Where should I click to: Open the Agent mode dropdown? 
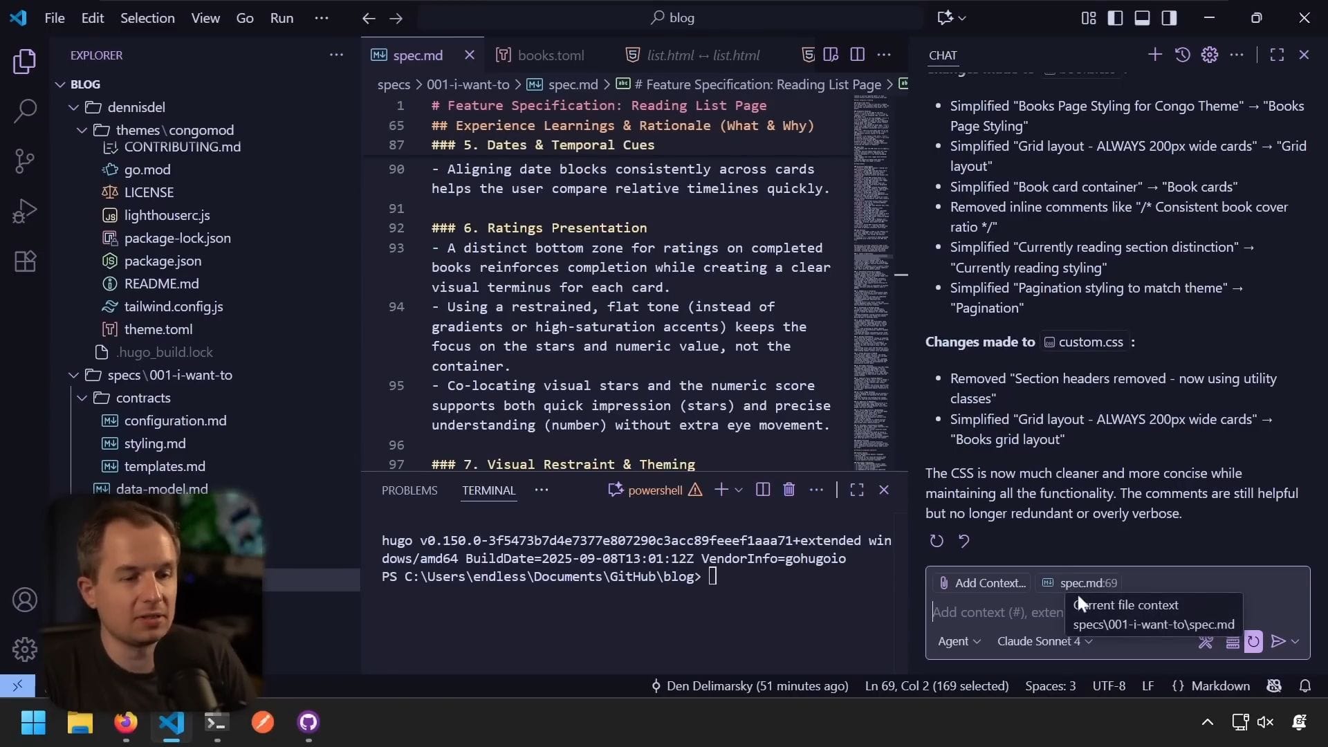click(x=959, y=641)
